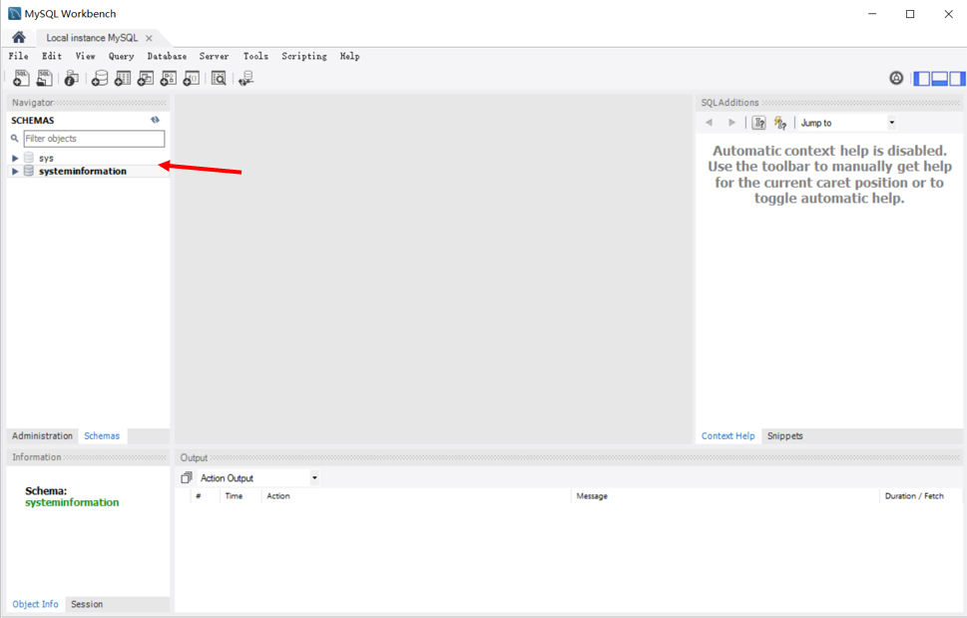Image resolution: width=967 pixels, height=618 pixels.
Task: Minimize the MySQL Workbench window
Action: (x=872, y=14)
